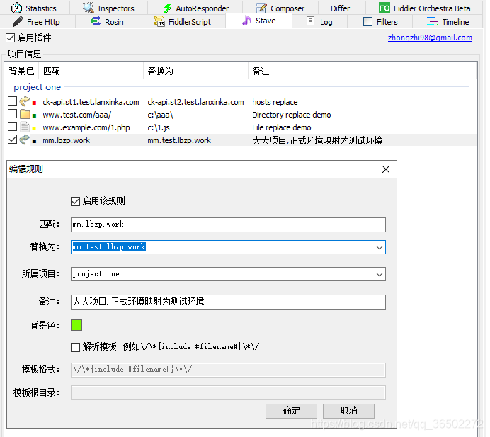
Task: Click the hosts redirect arrow icon for ck-api.st1 rule
Action: tap(24, 101)
